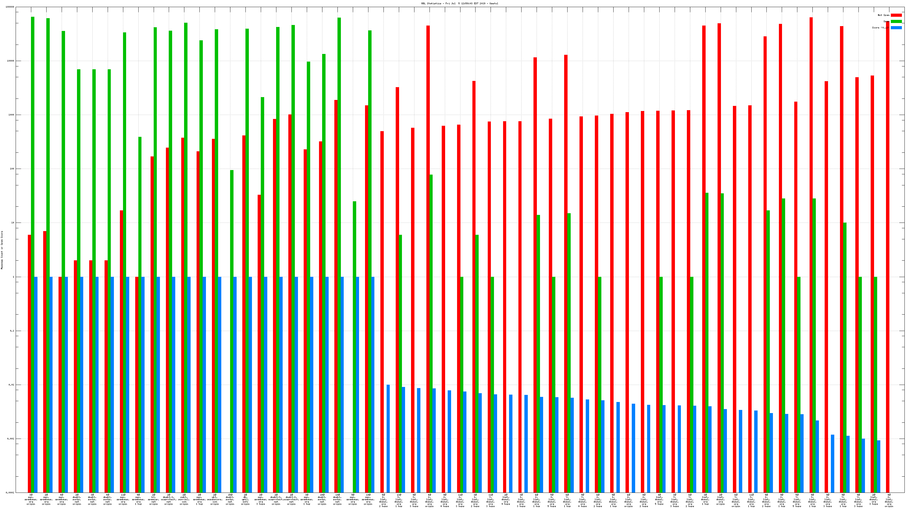The image size is (909, 511).
Task: Click the 13@ 3.list.dnswl.org 1 hop label
Action: click(x=399, y=500)
